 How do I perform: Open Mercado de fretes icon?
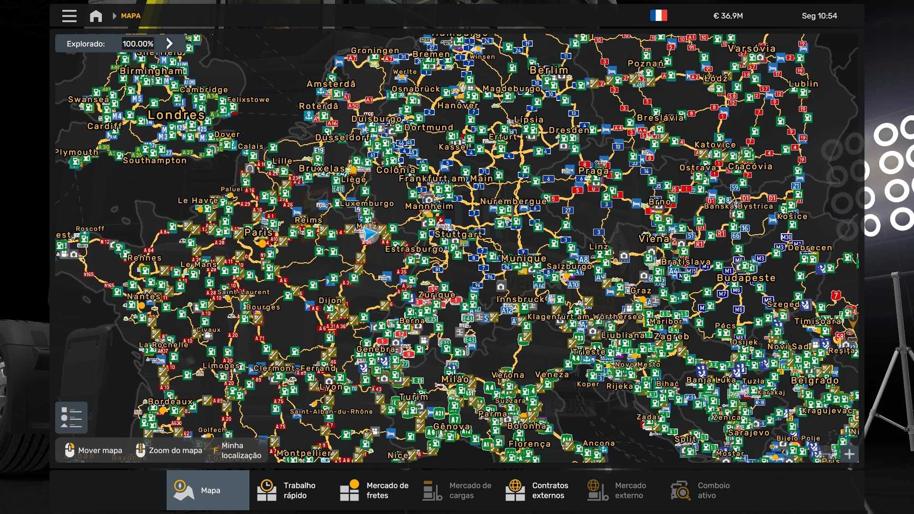(349, 490)
